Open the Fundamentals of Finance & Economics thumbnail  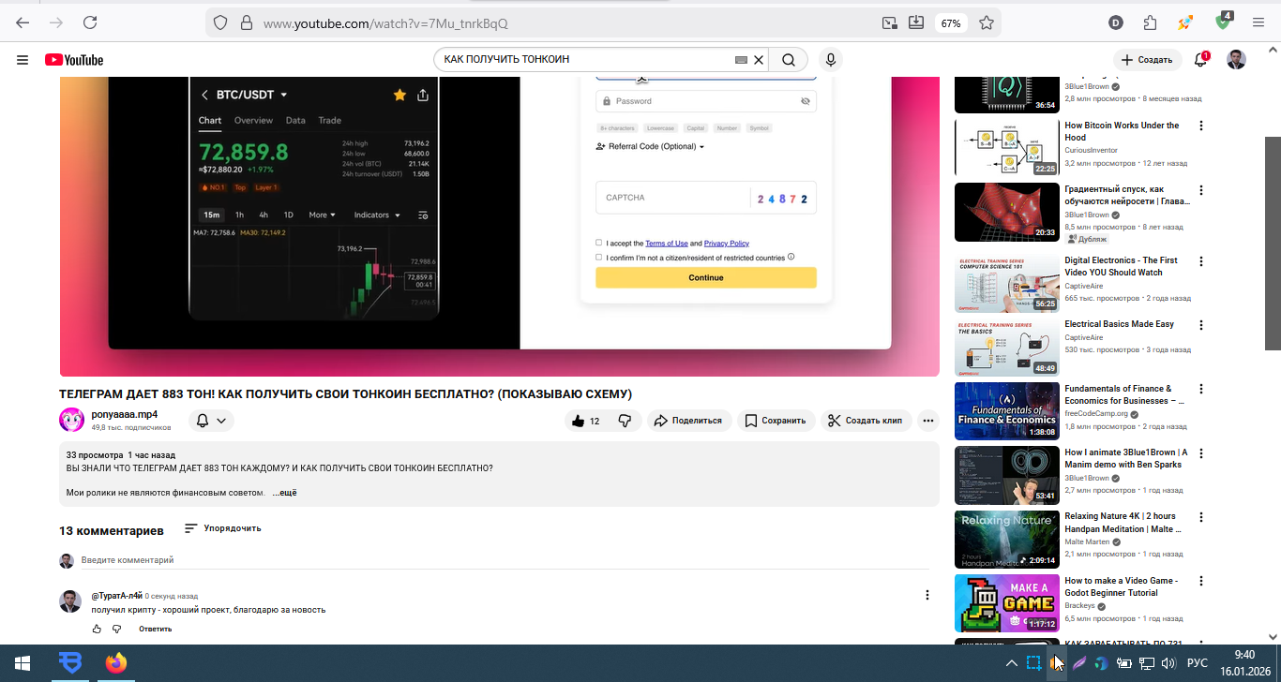point(1007,411)
